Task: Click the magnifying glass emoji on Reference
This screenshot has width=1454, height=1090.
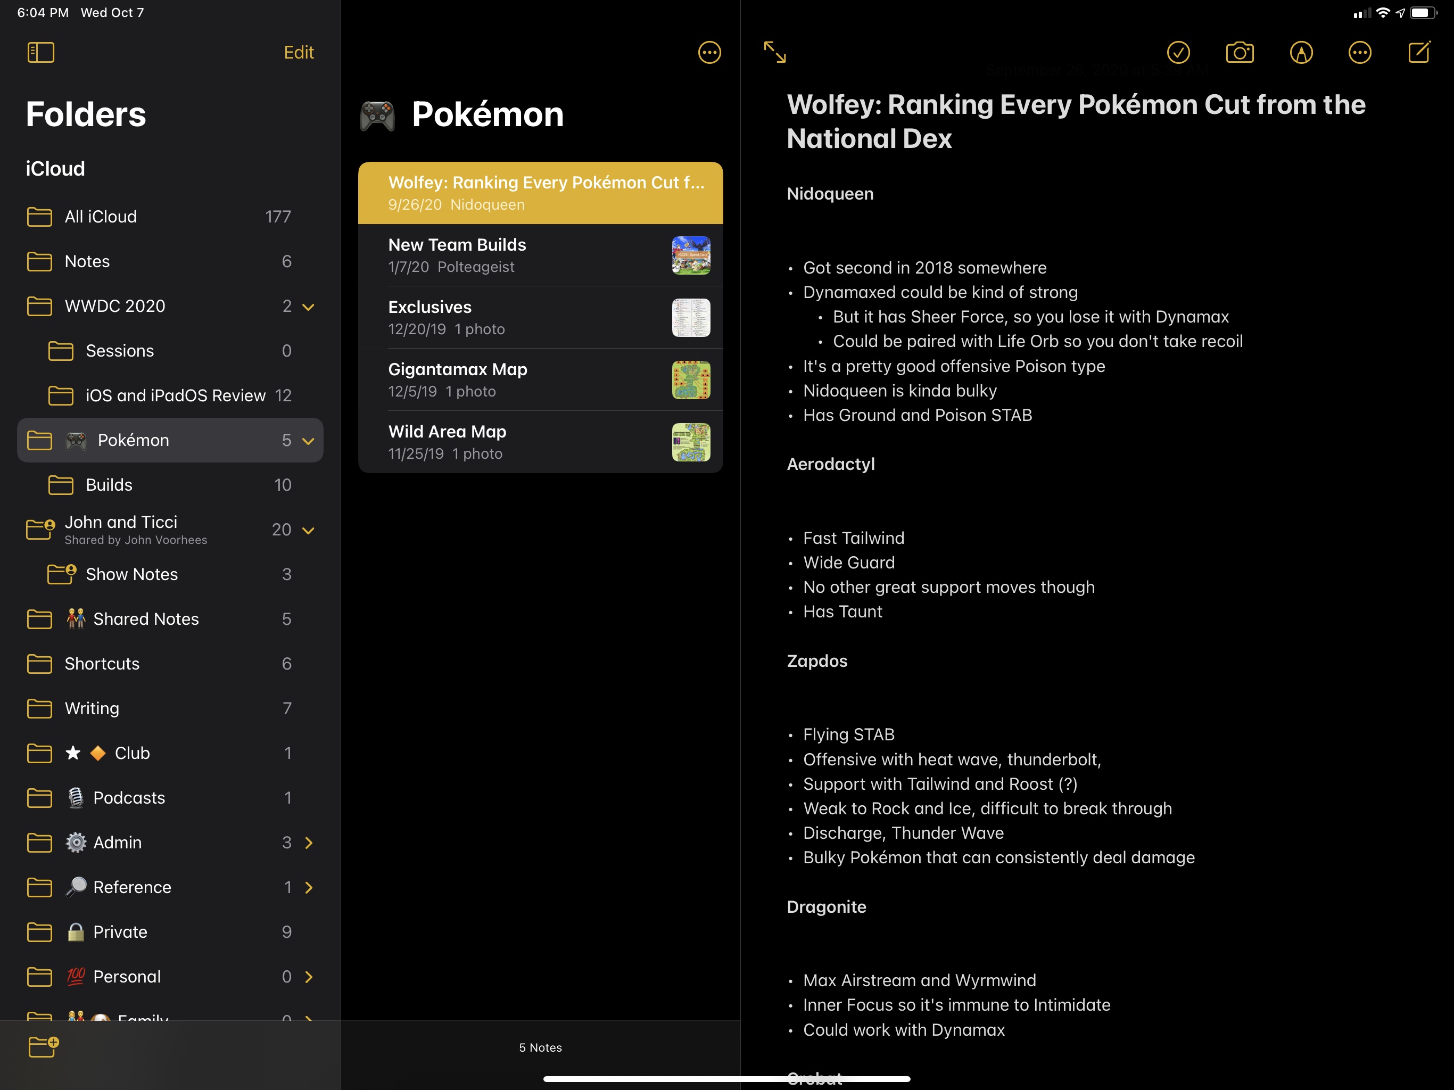Action: pyautogui.click(x=76, y=887)
